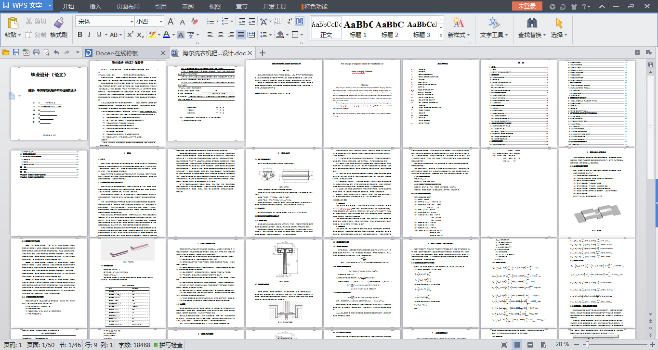Open the font size dropdown (小四)
The image size is (658, 350).
(160, 22)
